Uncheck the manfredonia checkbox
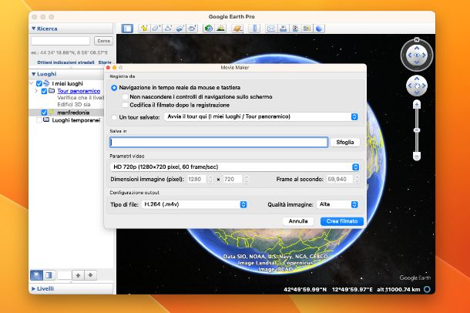 [44, 113]
